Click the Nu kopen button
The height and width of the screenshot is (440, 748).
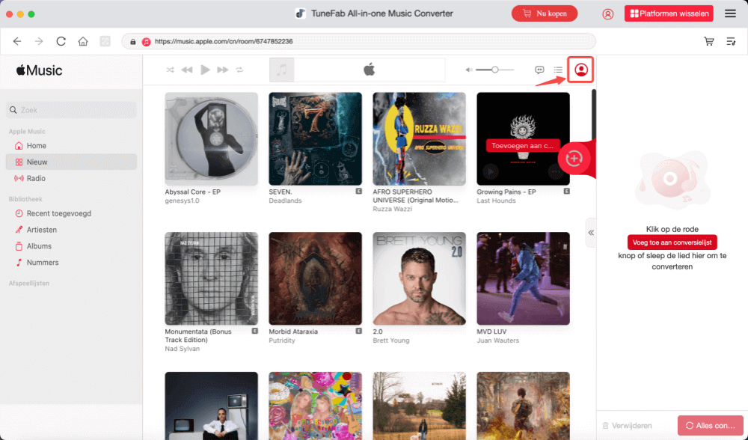[545, 13]
